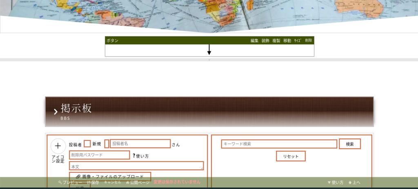
Task: Click into the 投稿者名 text field
Action: [140, 144]
